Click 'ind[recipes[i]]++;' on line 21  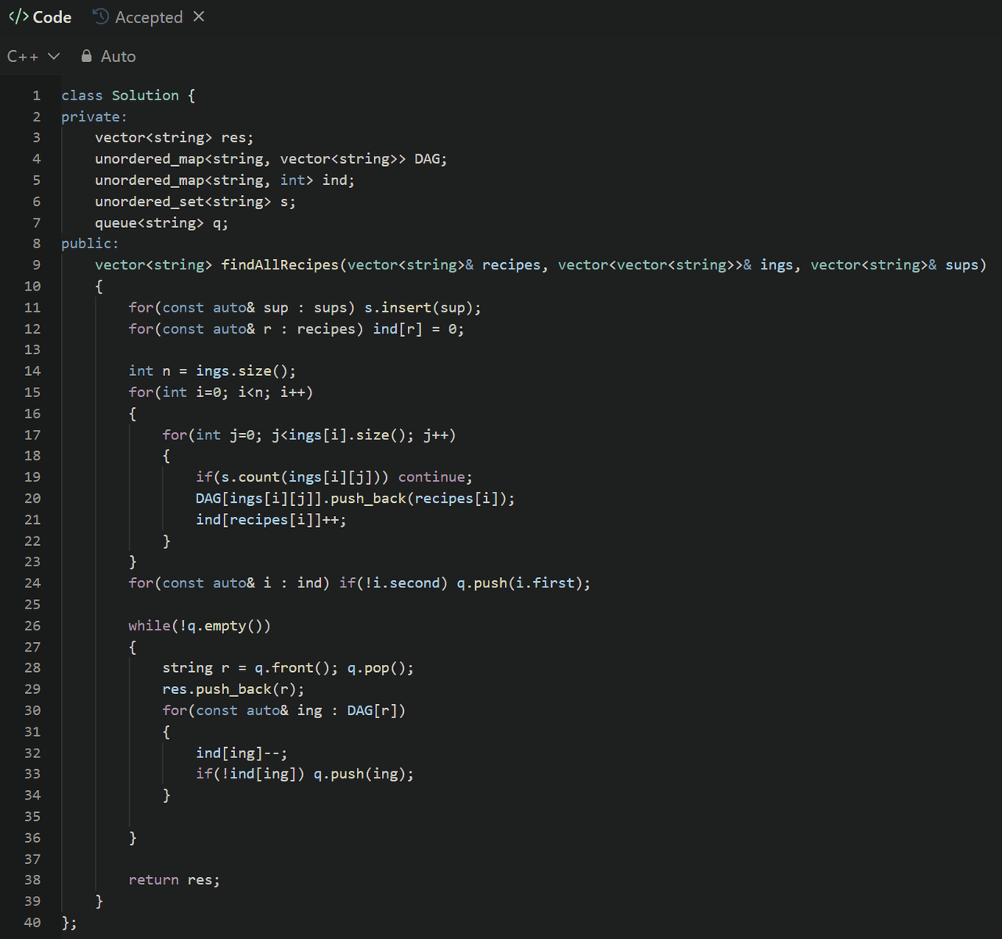[271, 519]
